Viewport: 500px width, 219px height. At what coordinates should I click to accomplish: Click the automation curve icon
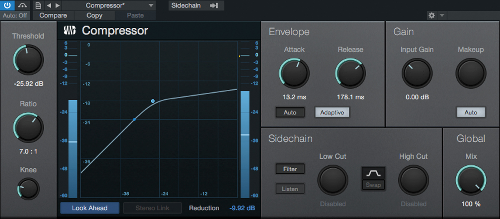(22, 5)
